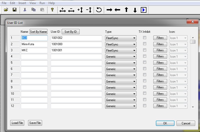Click the rotate/undo circular arrow icon
The width and height of the screenshot is (200, 132).
pos(99,10)
